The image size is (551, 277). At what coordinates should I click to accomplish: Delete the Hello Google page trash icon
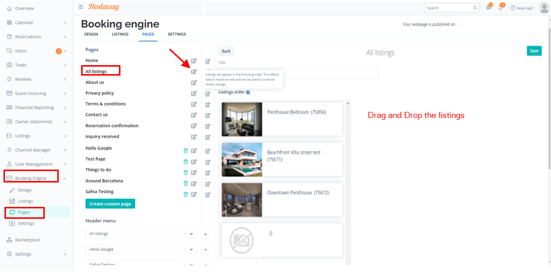coord(186,151)
